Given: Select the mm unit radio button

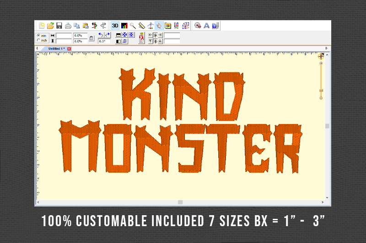Looking at the screenshot, I should (x=39, y=36).
